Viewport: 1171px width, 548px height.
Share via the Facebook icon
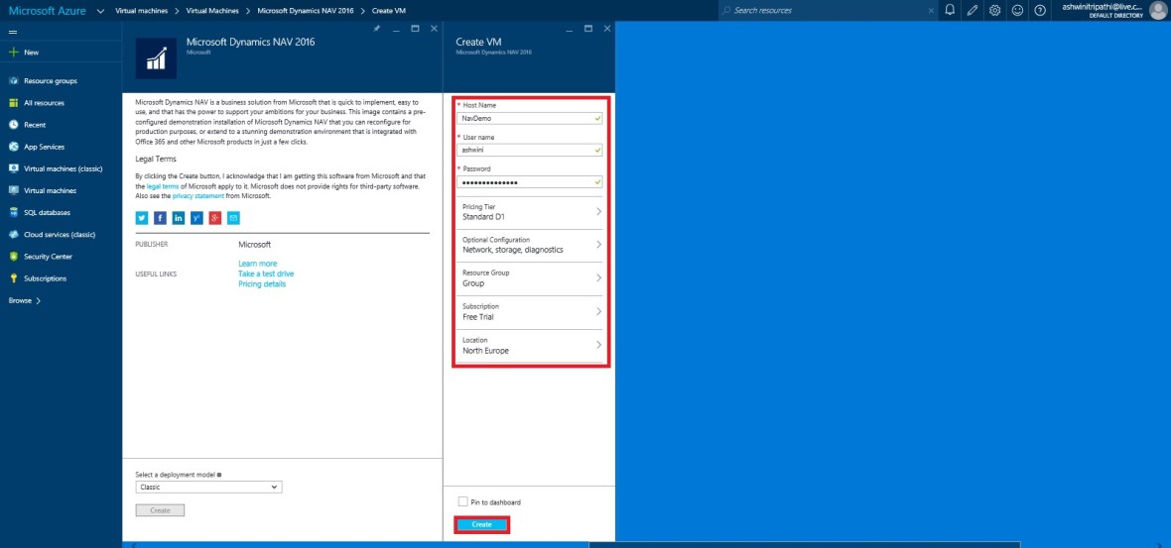pos(160,218)
